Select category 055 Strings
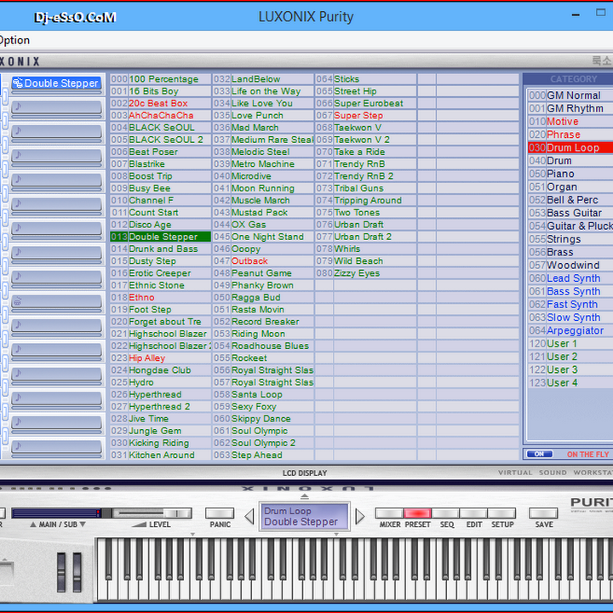The image size is (613, 613). click(x=570, y=239)
